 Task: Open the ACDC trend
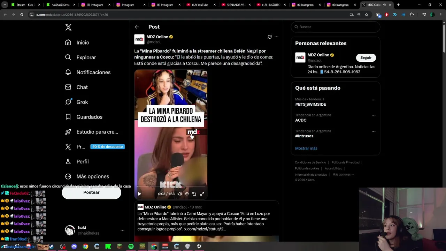pyautogui.click(x=301, y=120)
